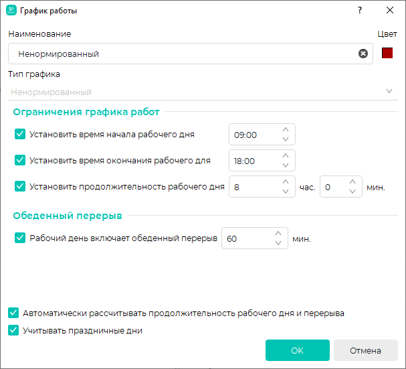Image resolution: width=406 pixels, height=369 pixels.
Task: Uncheck Учитывать праздничные дни
Action: 13,330
